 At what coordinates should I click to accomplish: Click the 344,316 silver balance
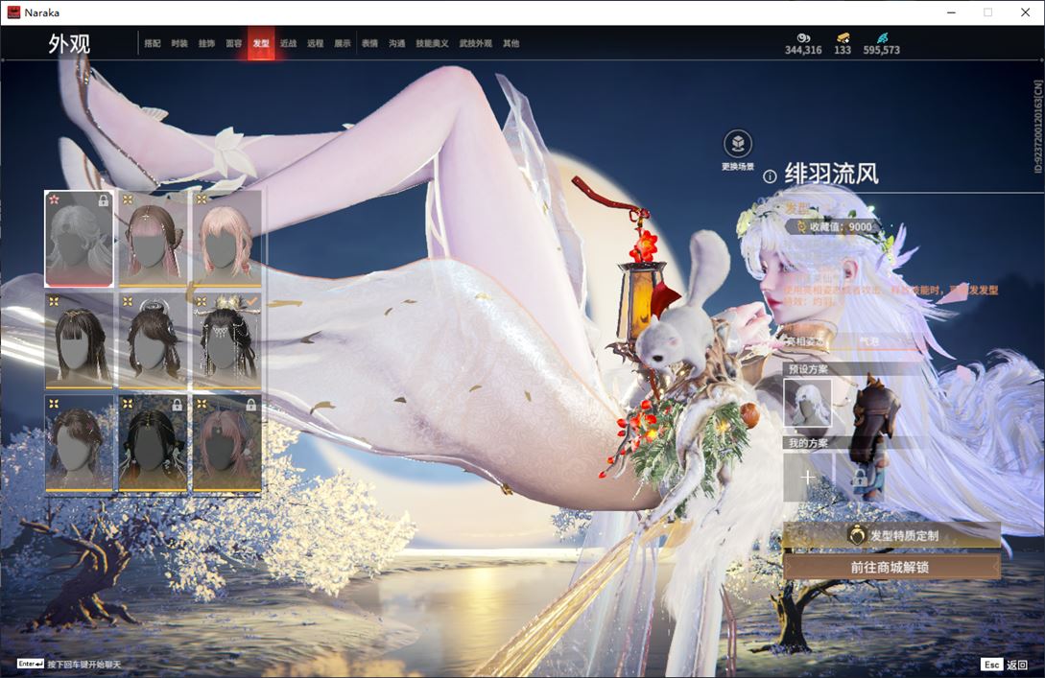point(803,50)
